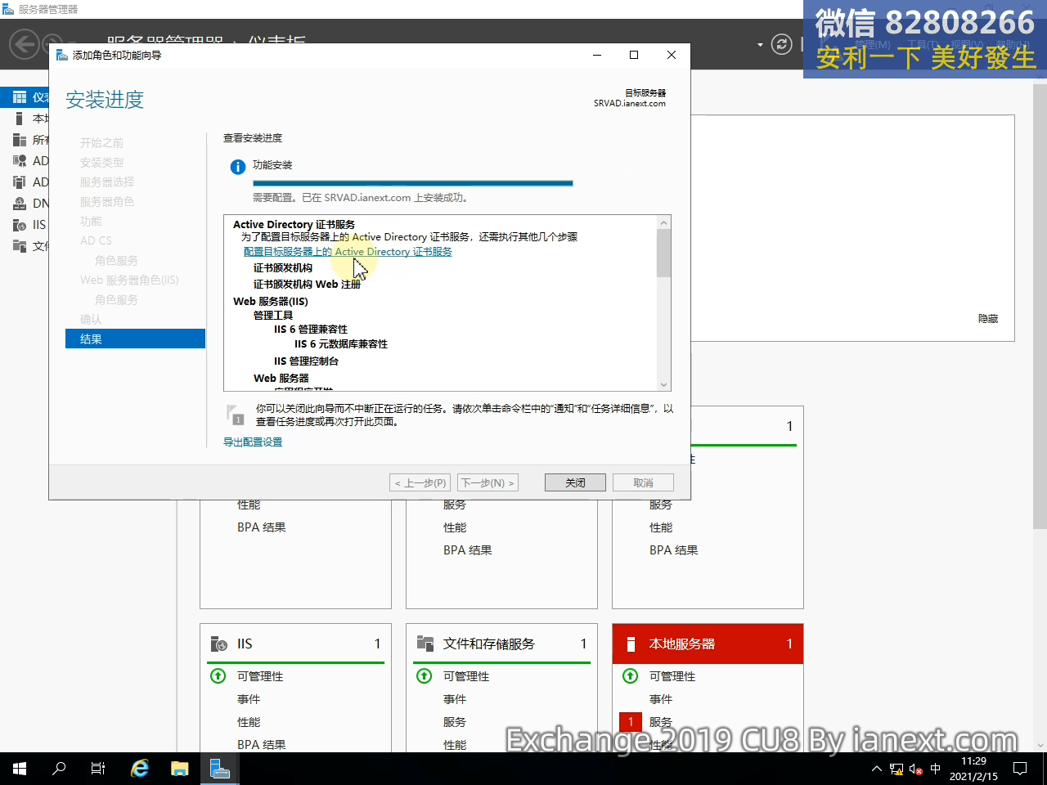The image size is (1047, 785).
Task: Open the IIS role icon in sidebar
Action: pos(20,225)
